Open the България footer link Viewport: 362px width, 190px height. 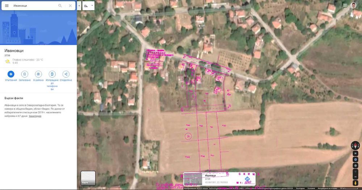pyautogui.click(x=300, y=189)
